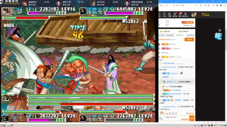
Task: Open the browser main menu icon in title bar
Action: coord(209,2)
